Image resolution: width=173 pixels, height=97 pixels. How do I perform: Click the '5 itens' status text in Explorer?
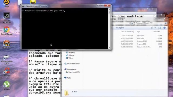click(x=75, y=92)
